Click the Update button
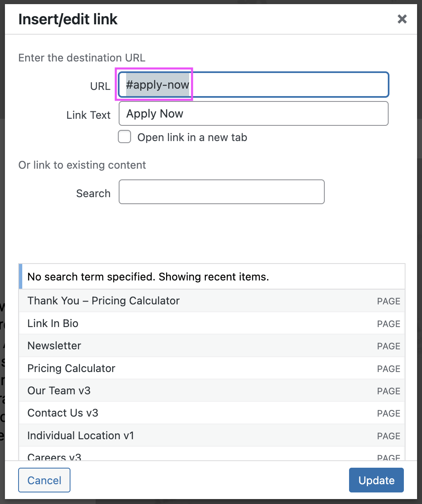 [x=376, y=480]
